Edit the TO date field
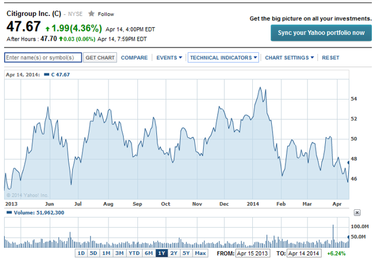 coord(304,253)
